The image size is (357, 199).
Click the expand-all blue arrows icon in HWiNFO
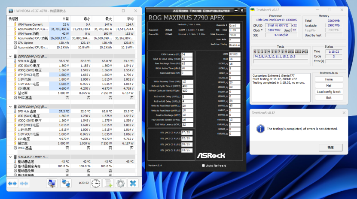(x=12, y=183)
